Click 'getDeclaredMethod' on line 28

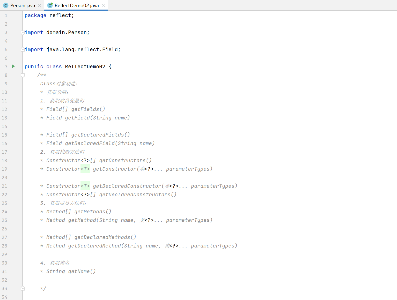[x=94, y=246]
